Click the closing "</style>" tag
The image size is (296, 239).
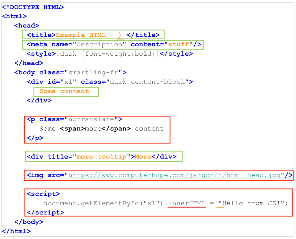tap(176, 54)
